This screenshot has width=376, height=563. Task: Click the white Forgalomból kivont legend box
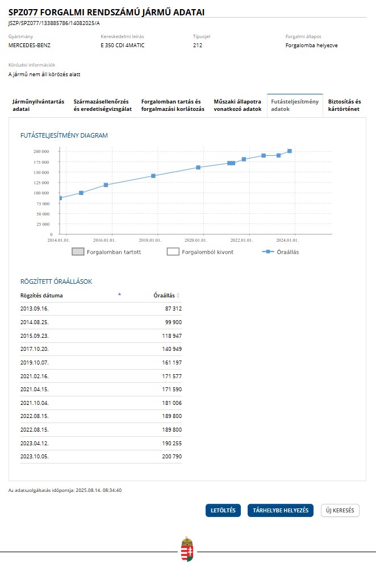click(173, 251)
